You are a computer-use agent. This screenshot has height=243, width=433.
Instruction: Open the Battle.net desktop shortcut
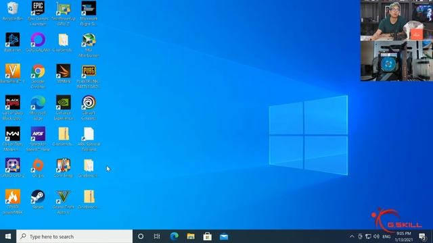click(12, 42)
